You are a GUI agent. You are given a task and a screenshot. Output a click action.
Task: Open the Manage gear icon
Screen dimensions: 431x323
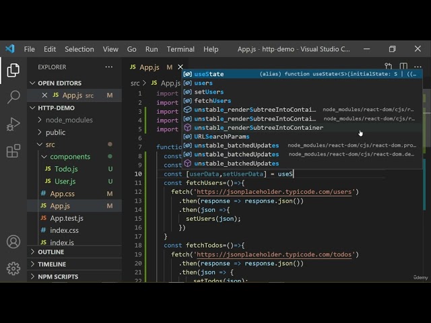point(13,268)
